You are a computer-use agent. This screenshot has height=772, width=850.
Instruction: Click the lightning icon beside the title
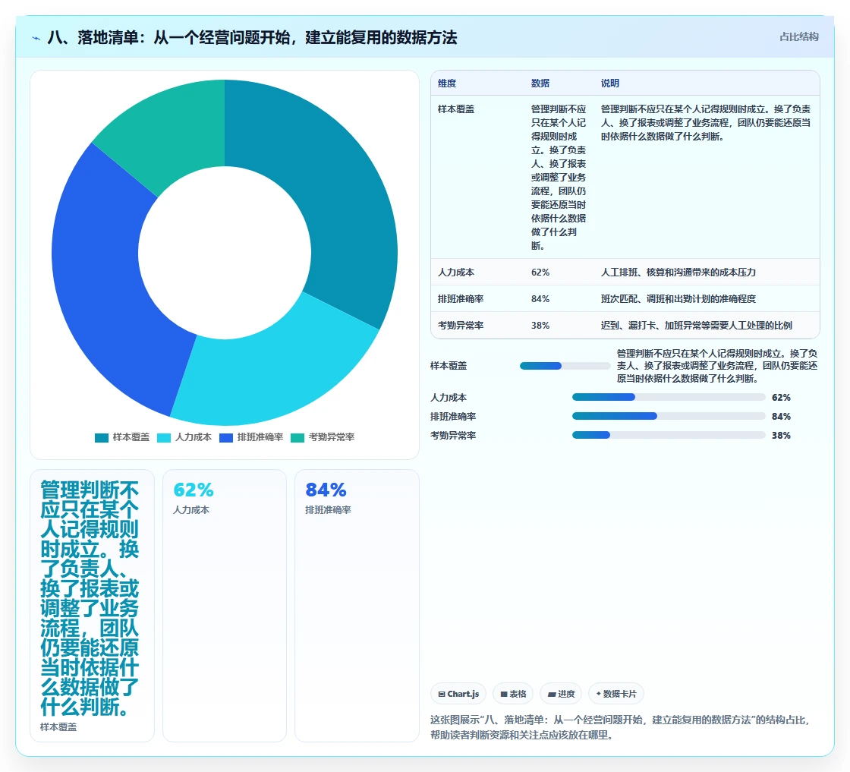coord(36,38)
